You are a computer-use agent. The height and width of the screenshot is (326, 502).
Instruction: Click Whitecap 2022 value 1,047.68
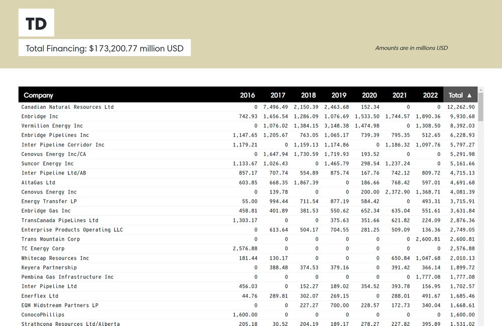coord(428,258)
